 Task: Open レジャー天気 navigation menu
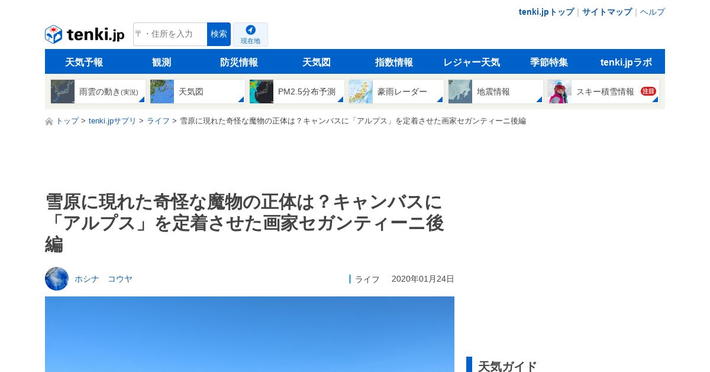coord(472,62)
